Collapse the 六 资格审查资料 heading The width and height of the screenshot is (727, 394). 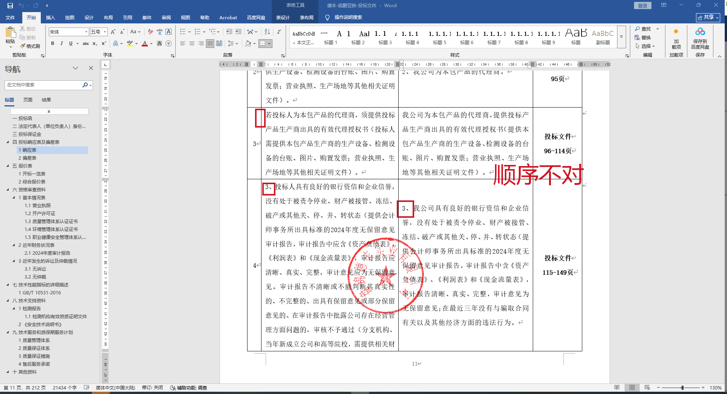[x=8, y=190]
